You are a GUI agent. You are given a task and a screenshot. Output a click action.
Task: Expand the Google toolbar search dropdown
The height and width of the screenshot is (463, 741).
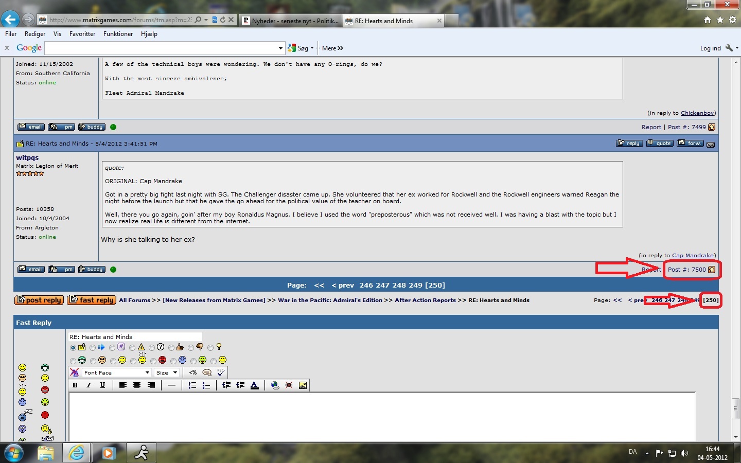point(280,48)
